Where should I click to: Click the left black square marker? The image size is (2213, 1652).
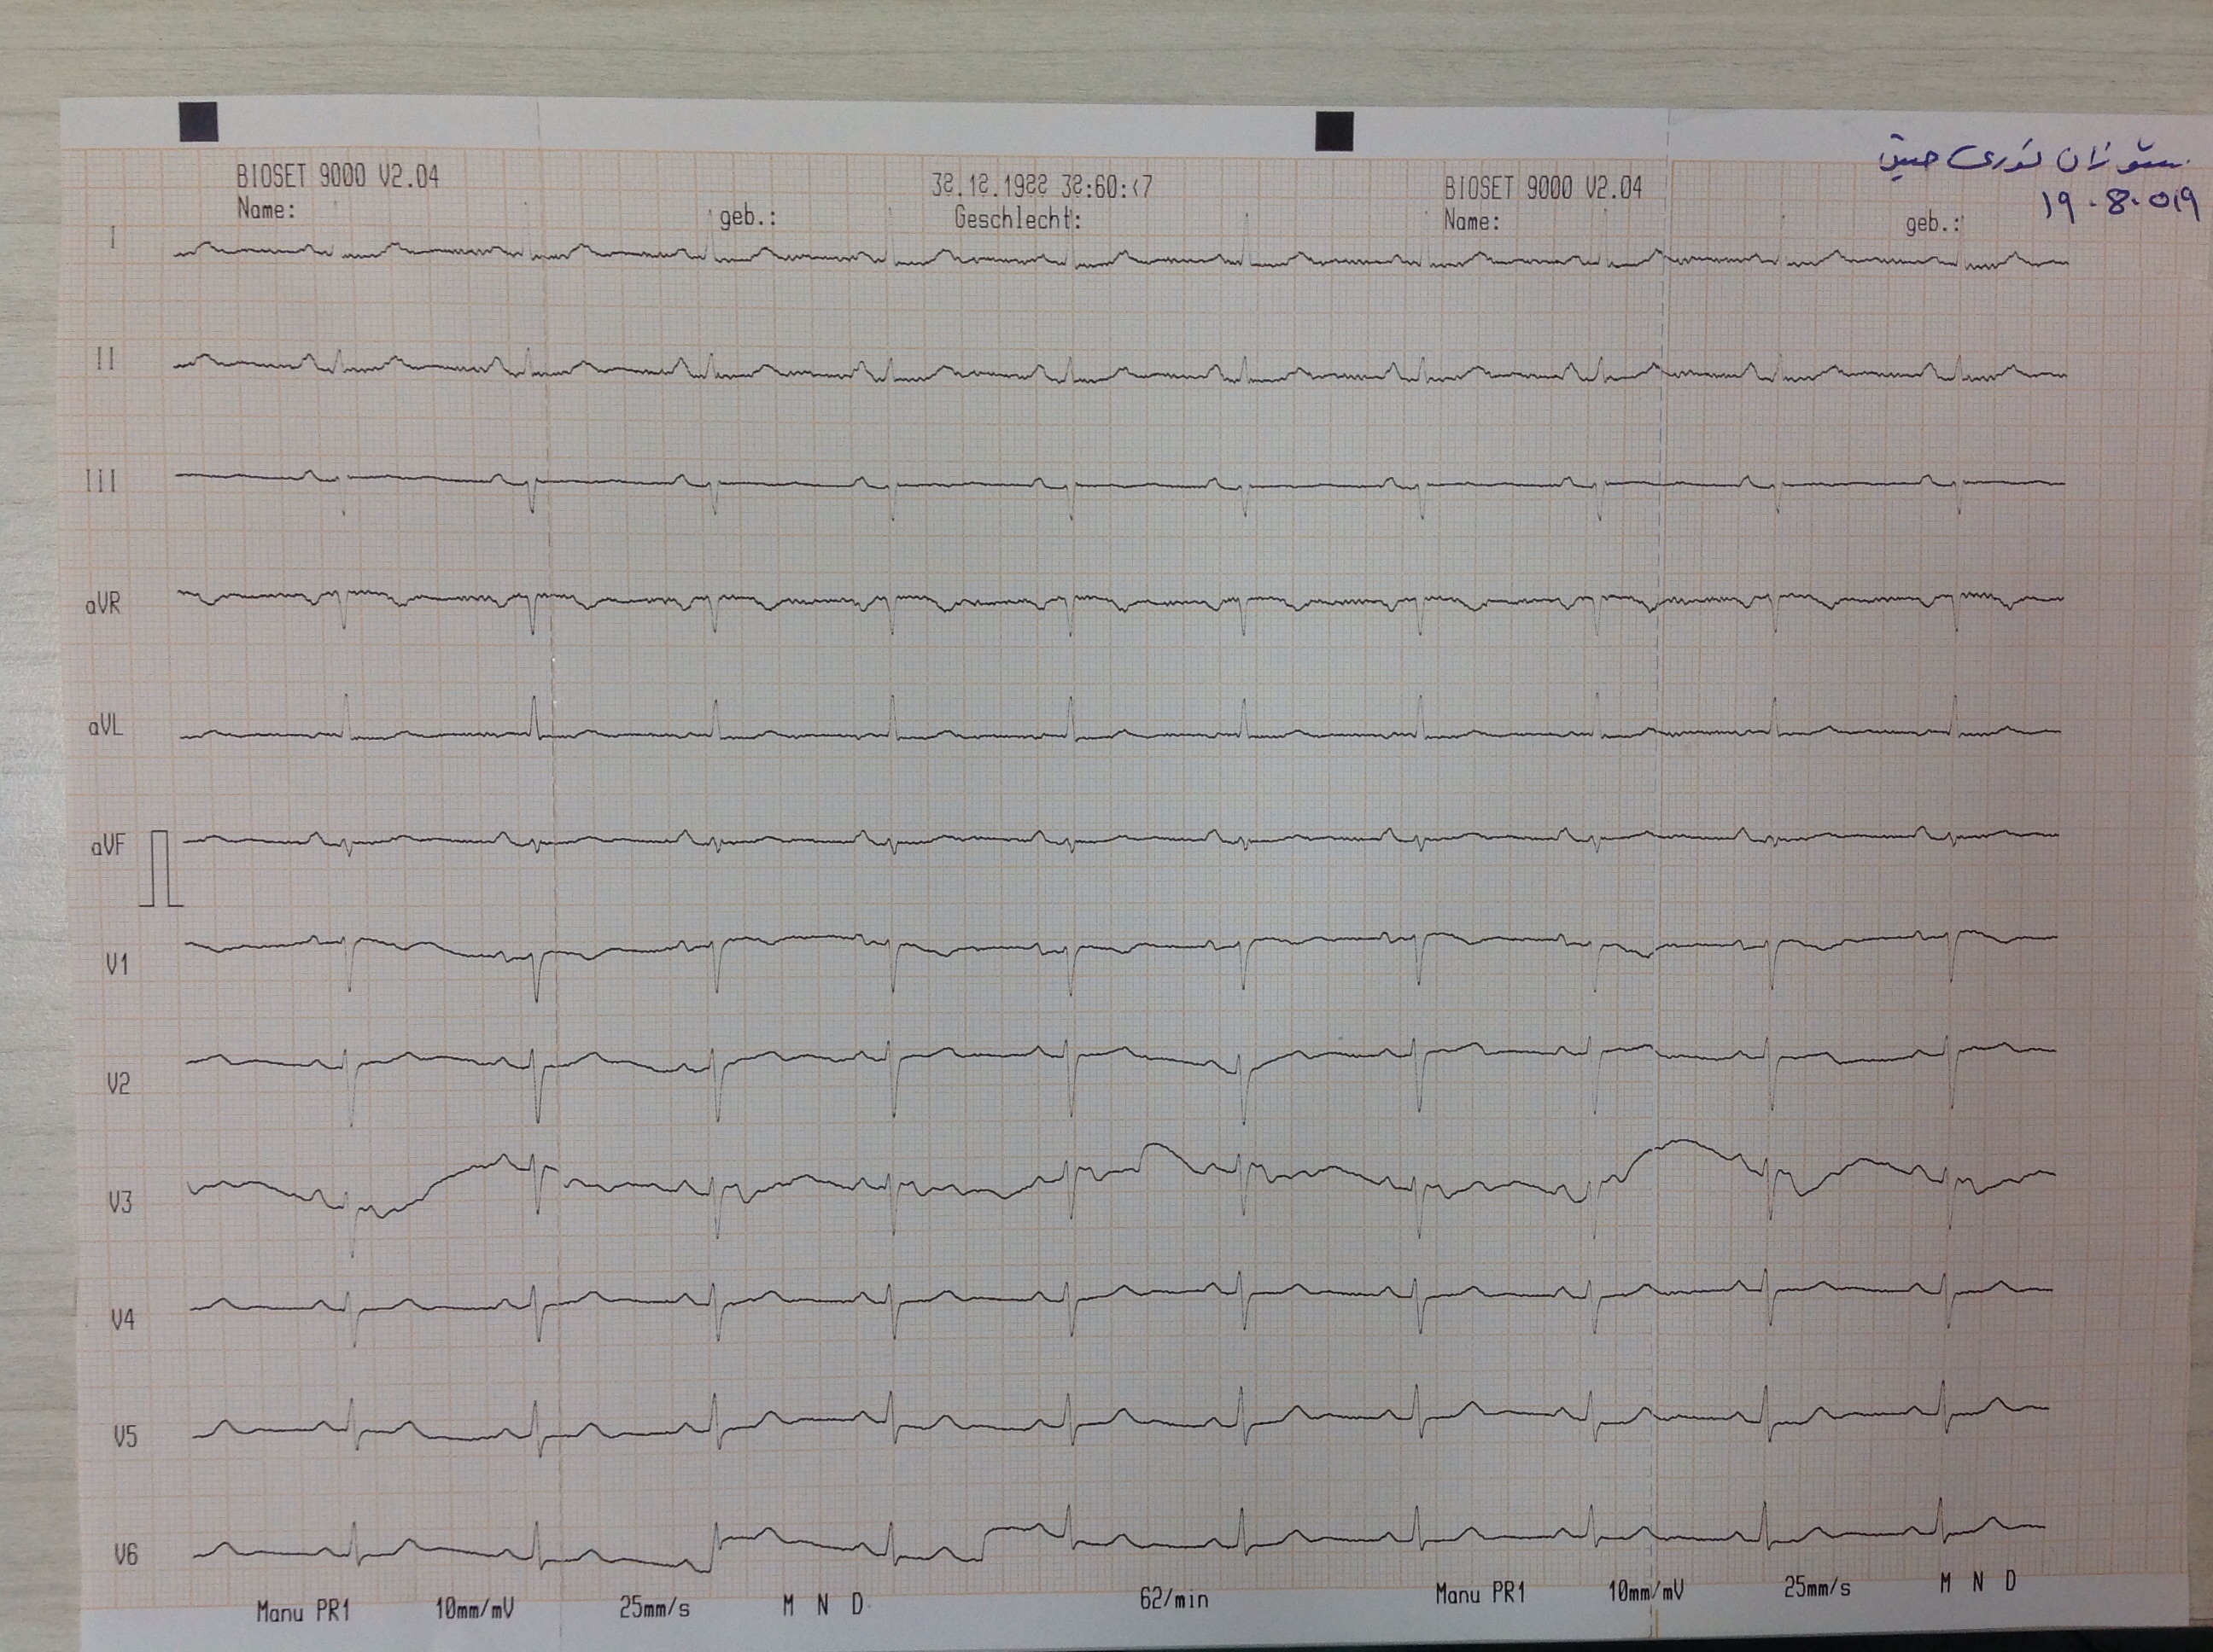pyautogui.click(x=198, y=122)
